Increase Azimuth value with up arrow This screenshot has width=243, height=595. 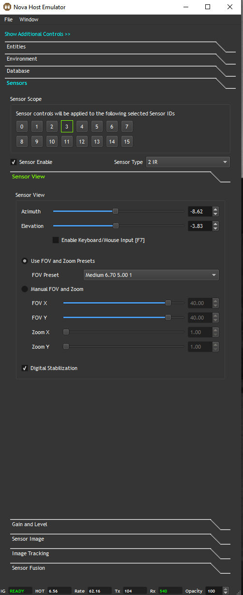[215, 209]
